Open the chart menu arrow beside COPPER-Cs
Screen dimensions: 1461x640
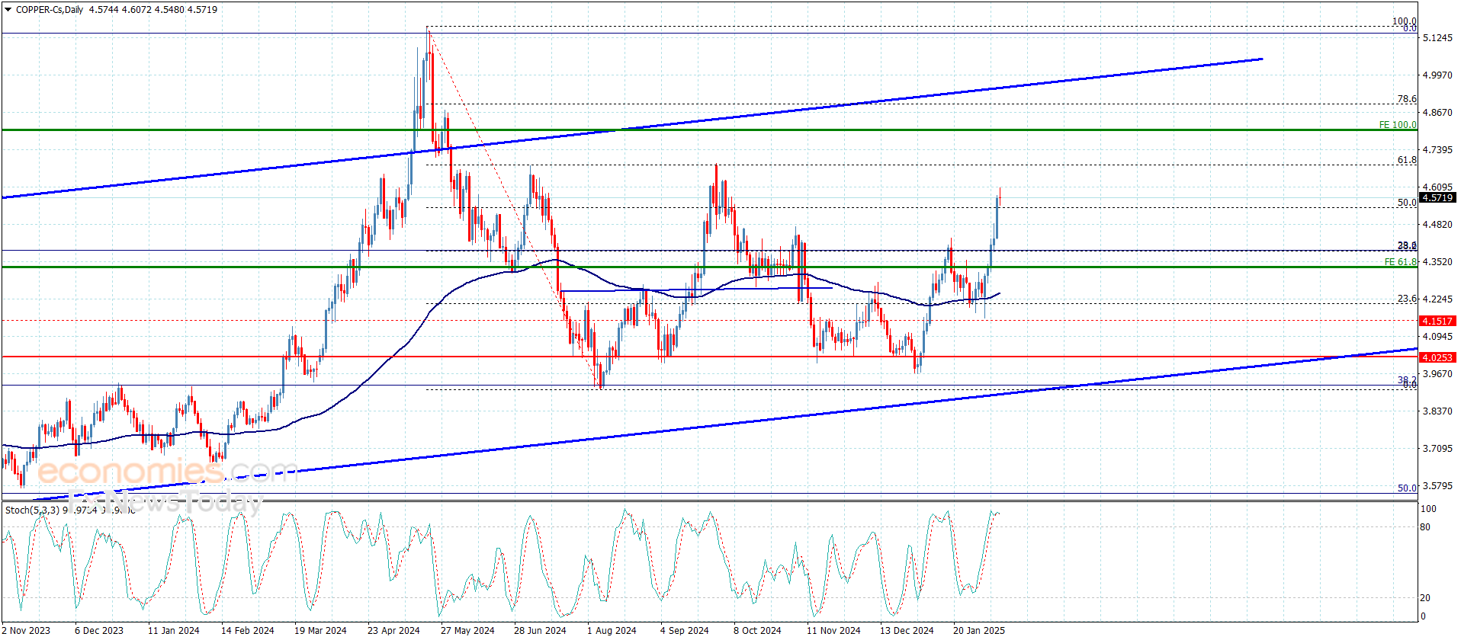click(x=8, y=10)
